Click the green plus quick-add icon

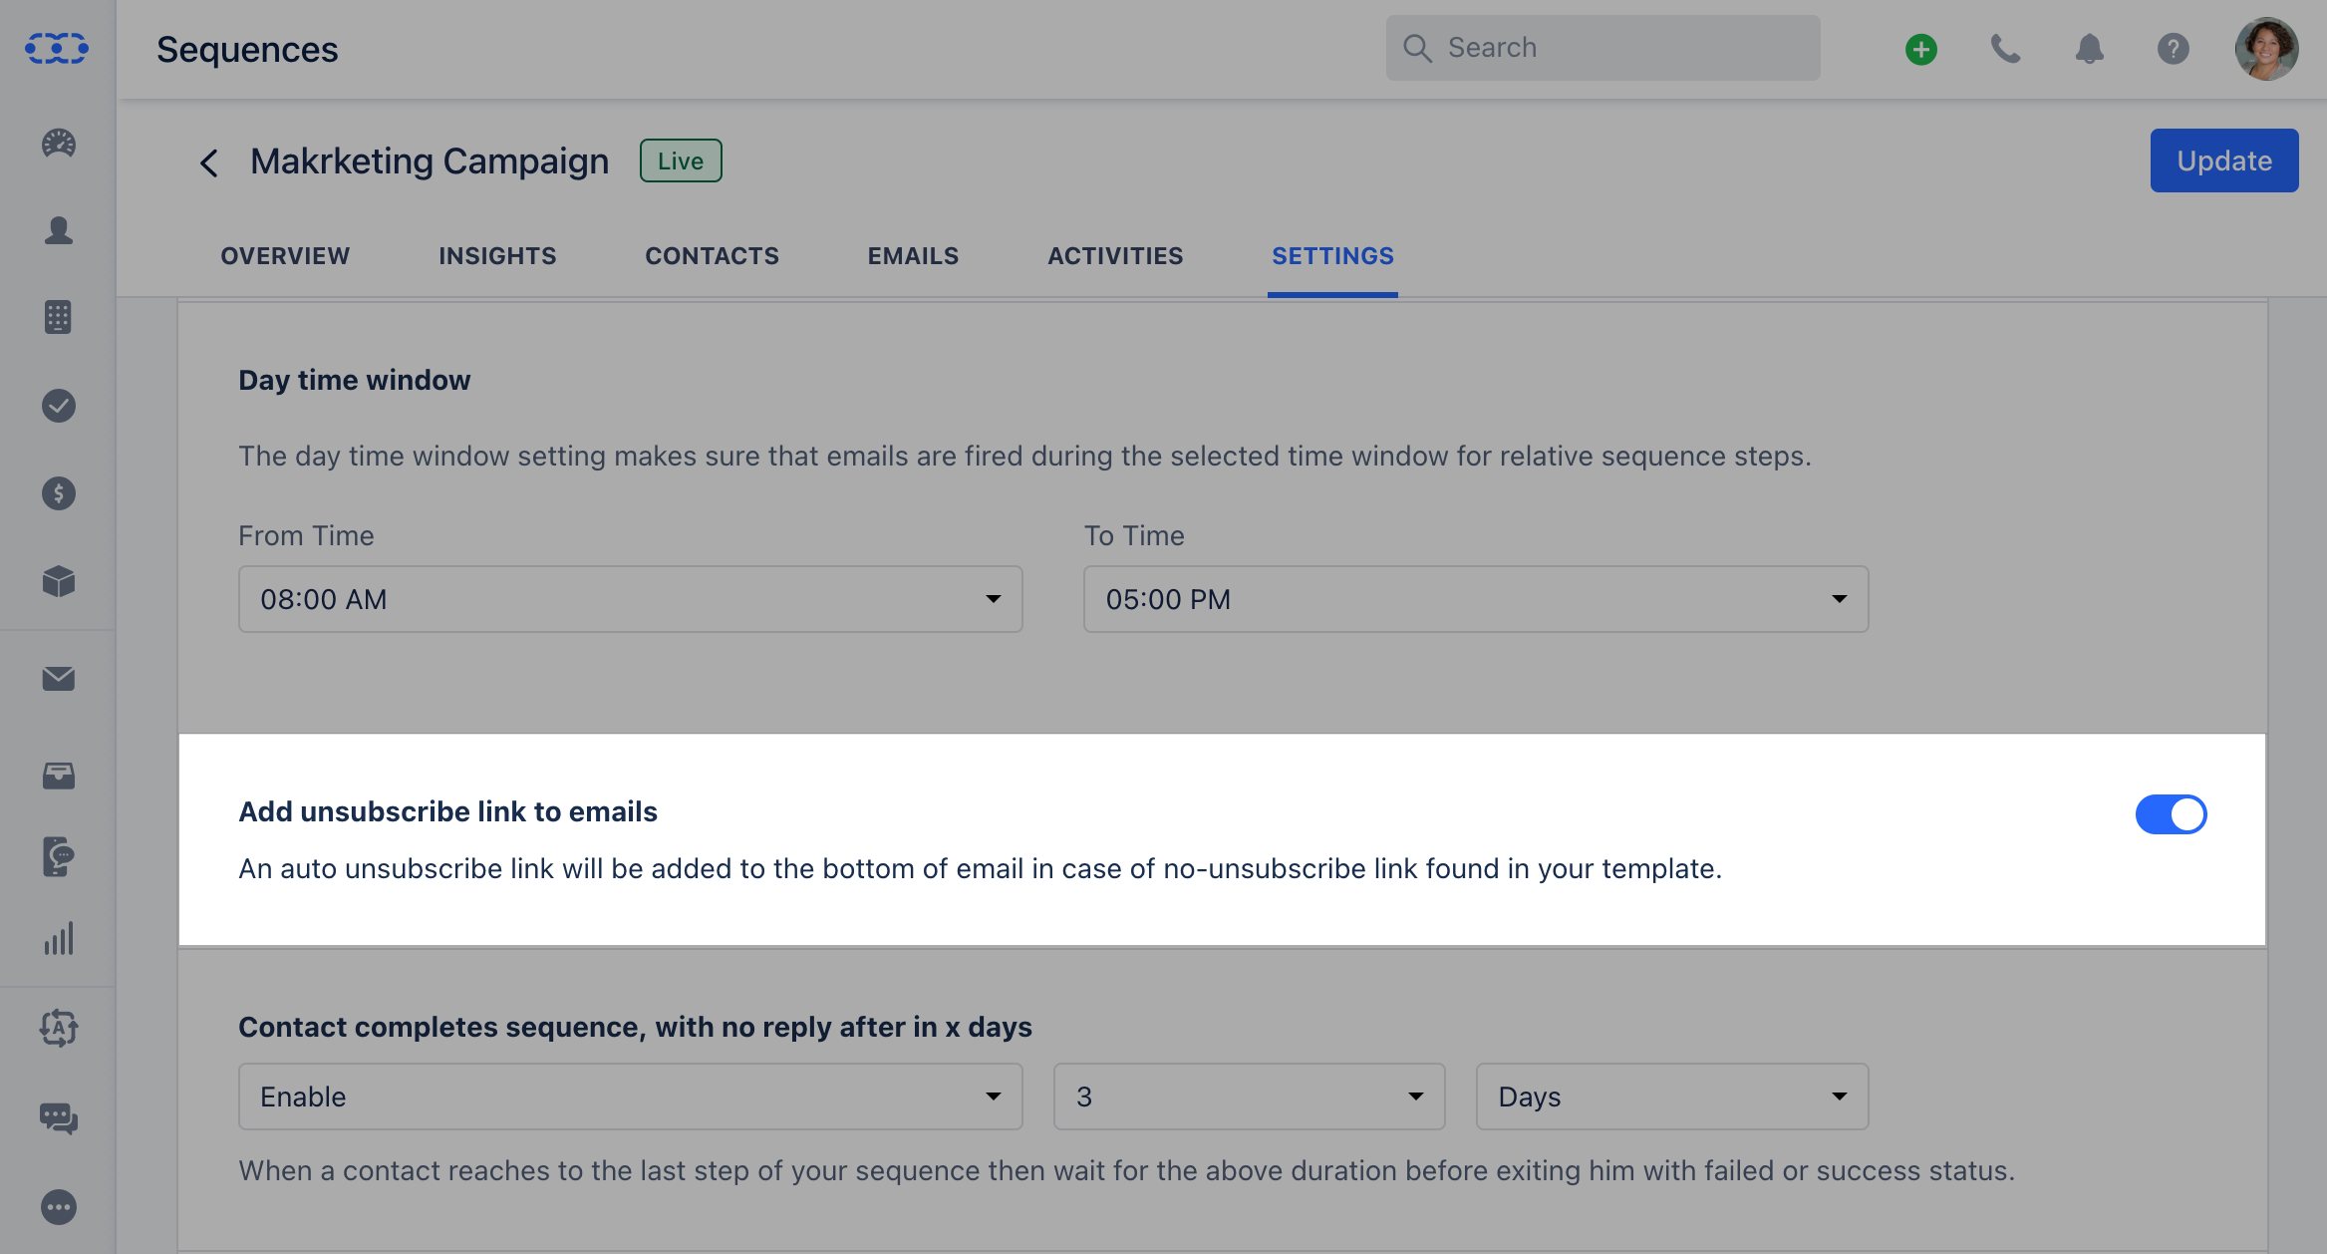(1921, 49)
